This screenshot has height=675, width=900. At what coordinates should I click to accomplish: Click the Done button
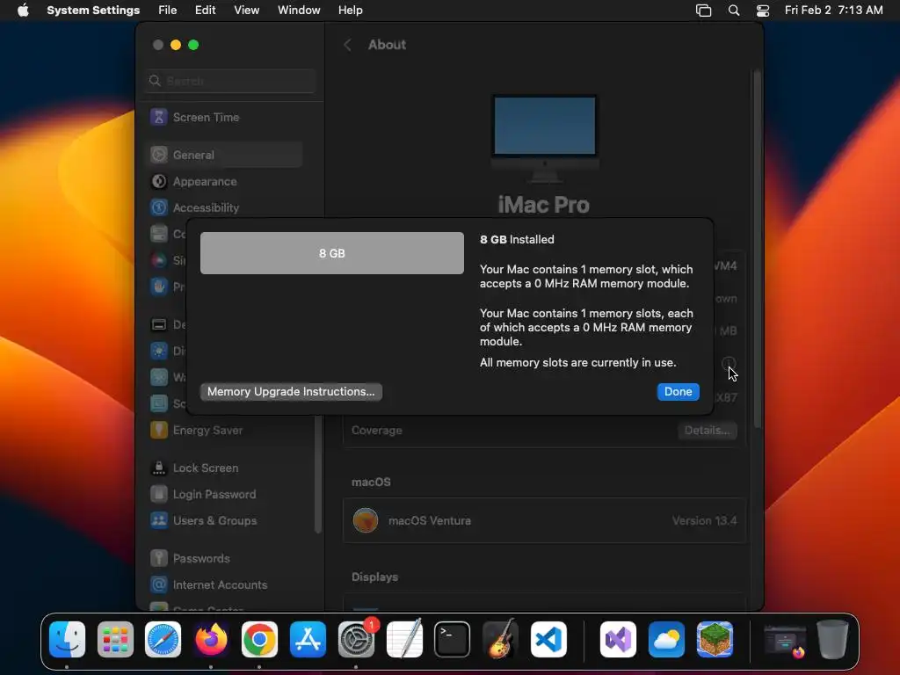[678, 391]
